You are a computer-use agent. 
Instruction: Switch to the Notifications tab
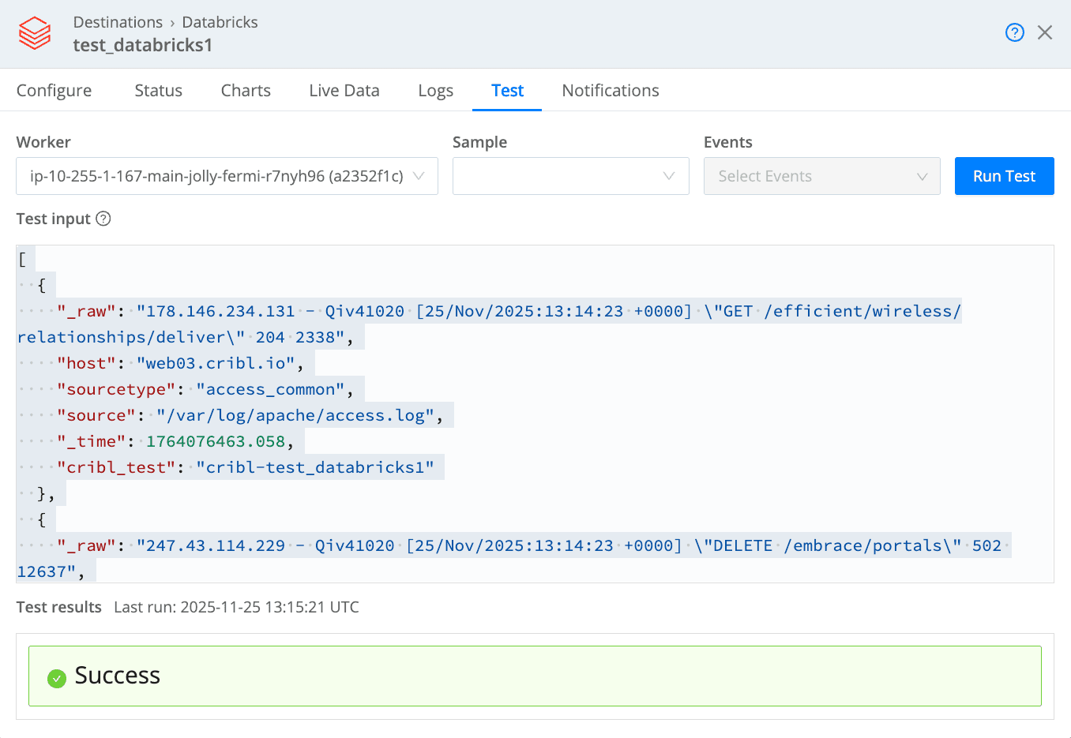[x=610, y=91]
